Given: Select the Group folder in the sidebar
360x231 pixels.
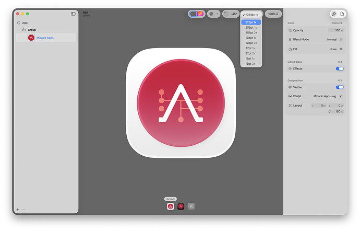Looking at the screenshot, I should pyautogui.click(x=32, y=30).
